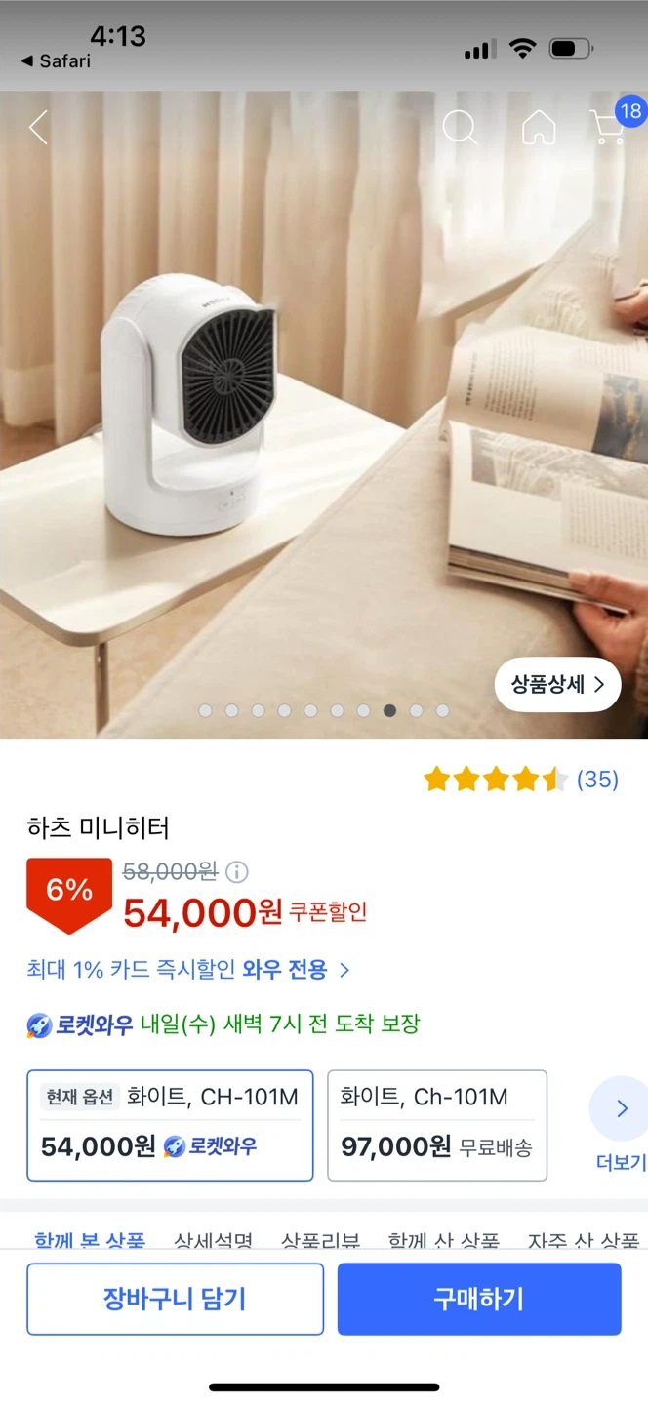This screenshot has height=1405, width=648.
Task: Open the (35) review count link
Action: [x=597, y=779]
